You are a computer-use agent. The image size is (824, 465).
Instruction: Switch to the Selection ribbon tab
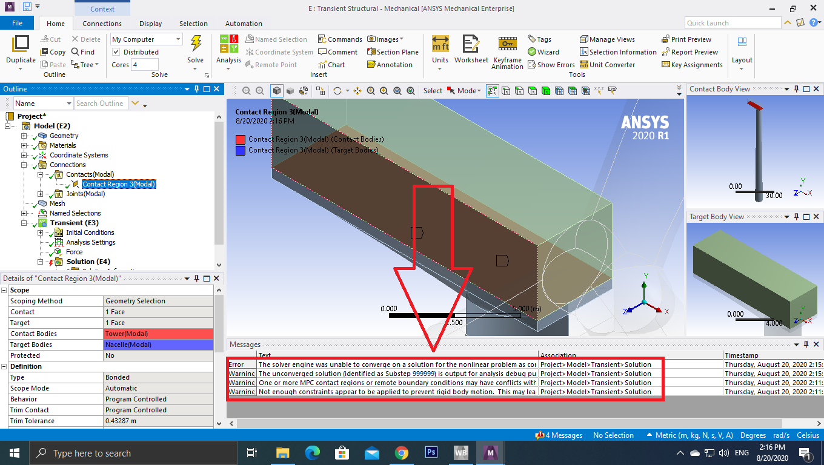pos(193,24)
